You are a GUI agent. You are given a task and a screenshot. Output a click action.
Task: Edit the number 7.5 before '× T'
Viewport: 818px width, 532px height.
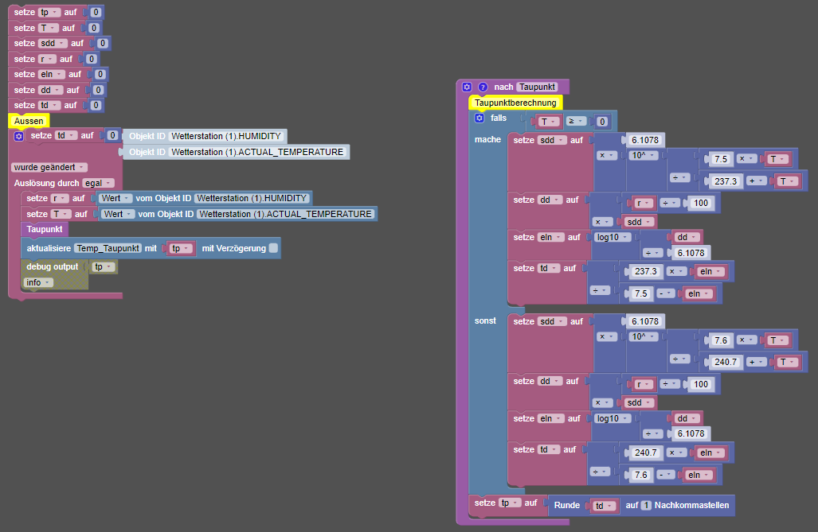pos(721,159)
